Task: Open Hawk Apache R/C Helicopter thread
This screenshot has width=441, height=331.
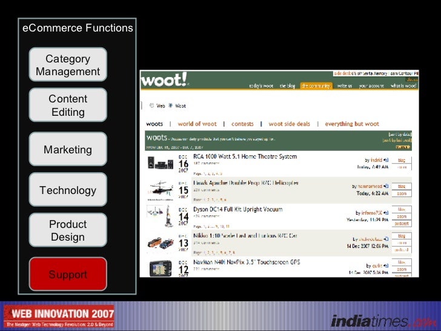Action: click(x=246, y=183)
